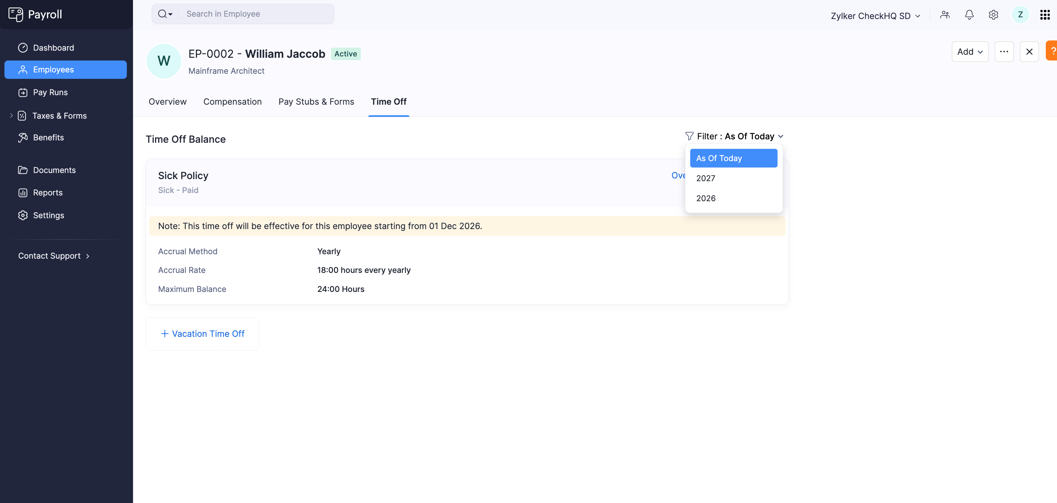Expand Taxes & Forms submenu arrow
Image resolution: width=1057 pixels, height=503 pixels.
pos(11,116)
